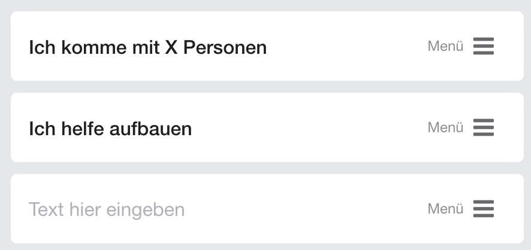Click the hamburger icon beside "Ich komme mit X Personen"
The image size is (531, 250).
pos(483,46)
